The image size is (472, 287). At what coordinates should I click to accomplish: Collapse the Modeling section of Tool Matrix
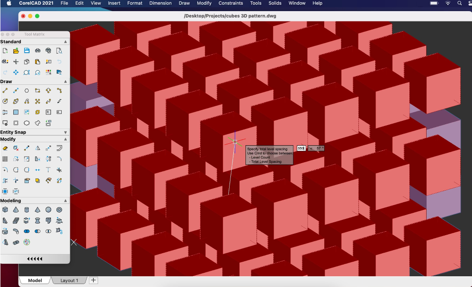66,200
